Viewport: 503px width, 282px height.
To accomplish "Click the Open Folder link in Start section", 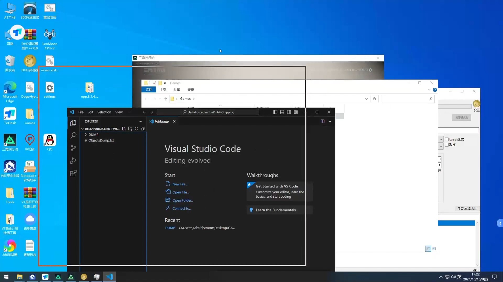I will [183, 200].
